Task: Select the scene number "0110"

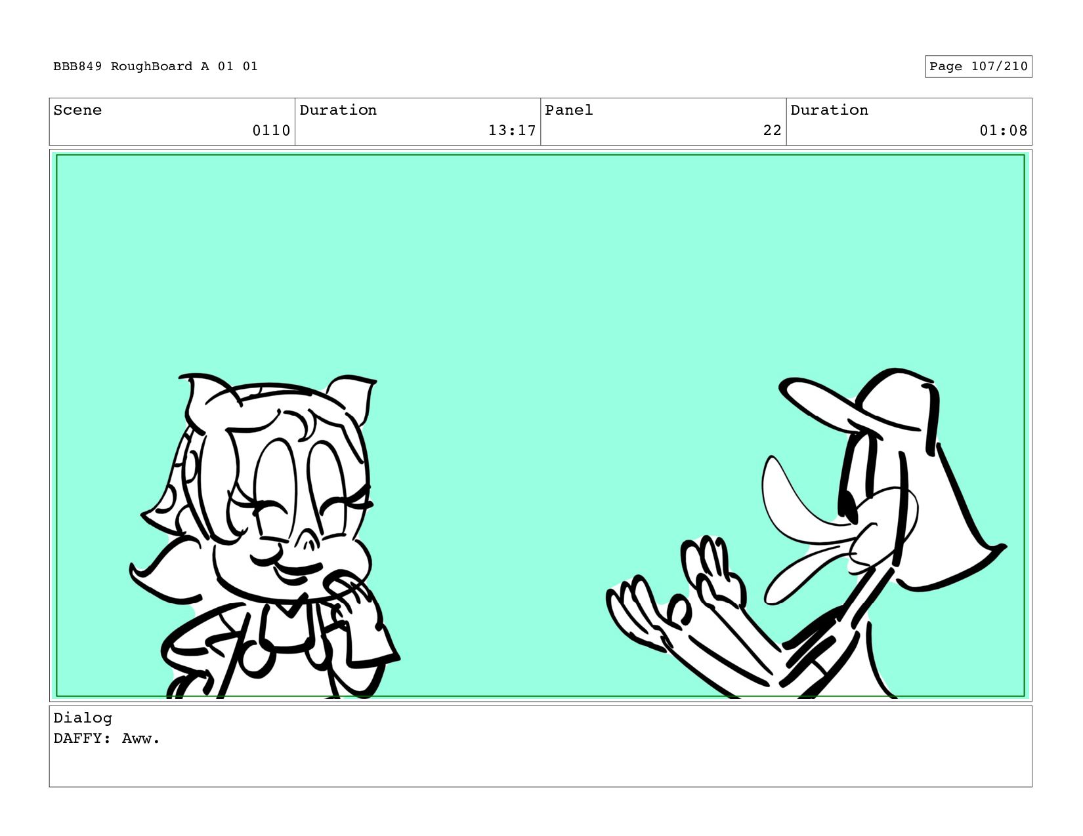Action: tap(271, 130)
